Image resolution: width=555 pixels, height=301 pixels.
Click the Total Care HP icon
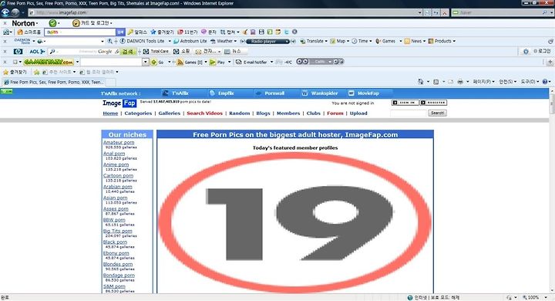[x=146, y=52]
